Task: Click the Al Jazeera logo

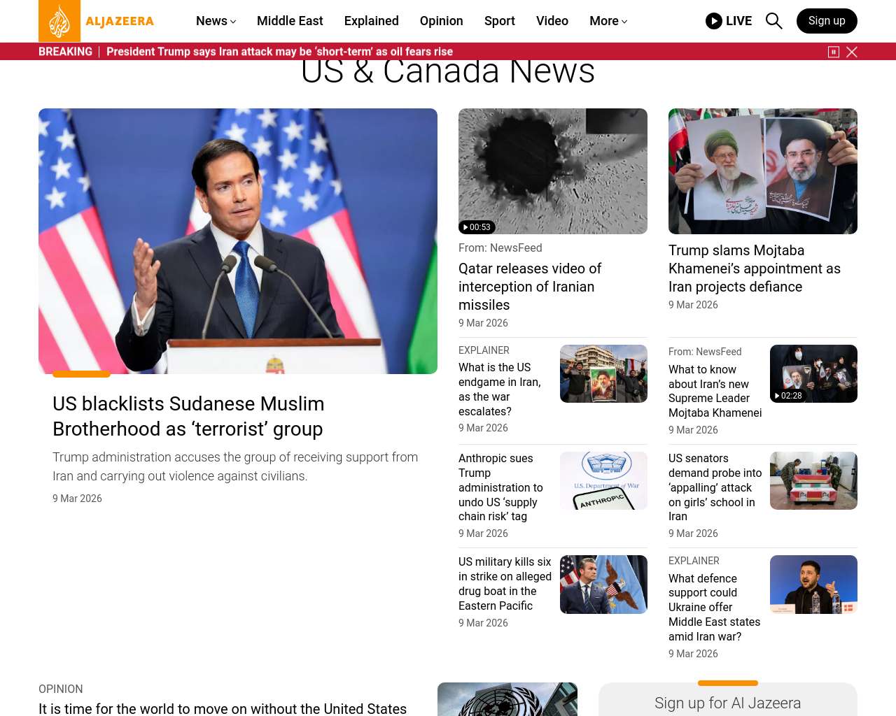Action: click(97, 21)
